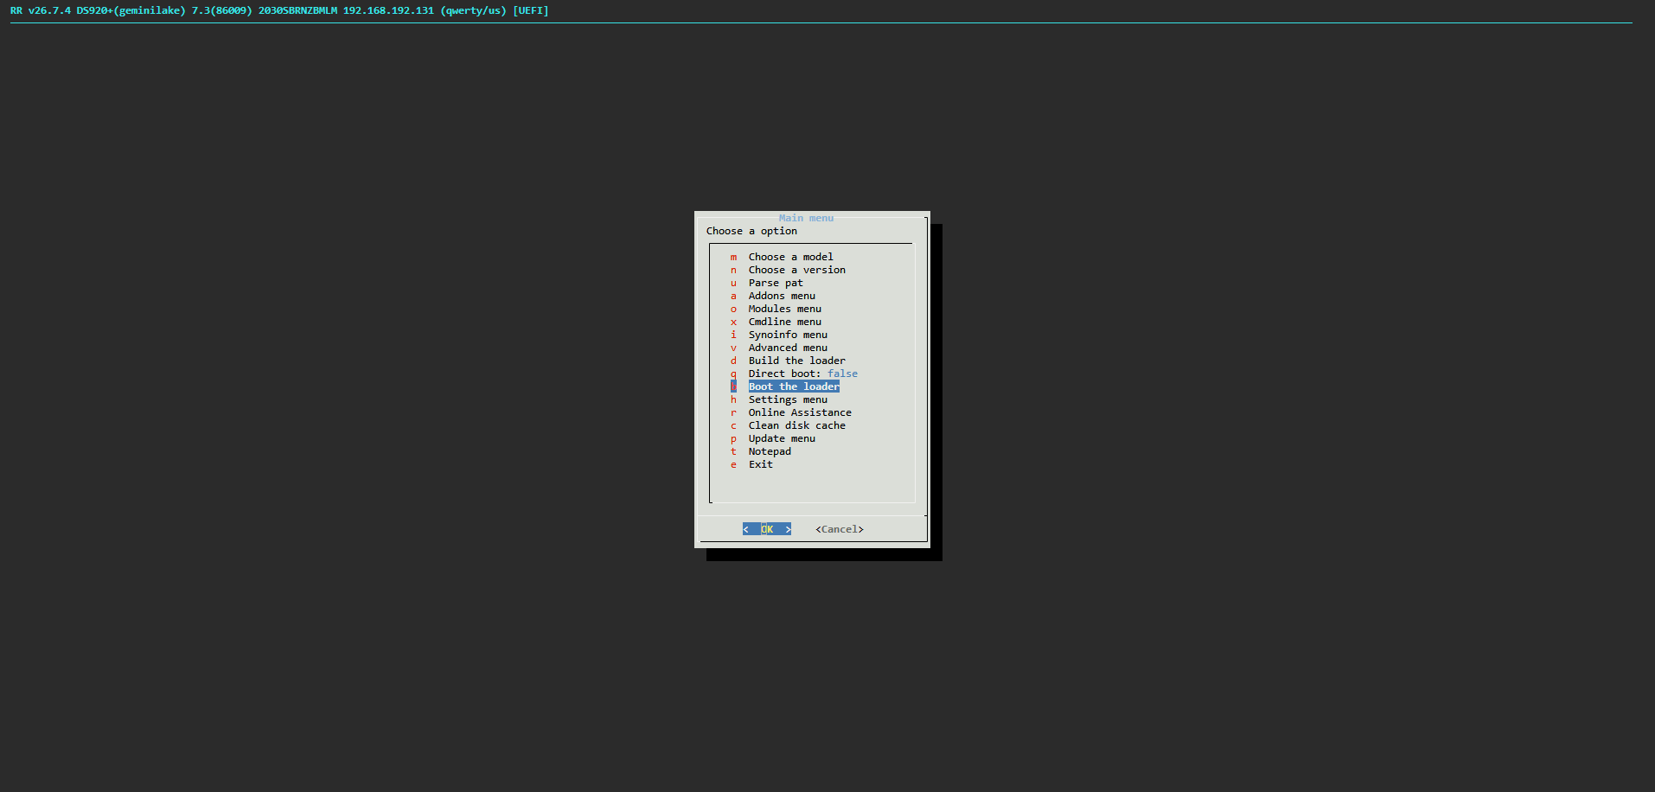Select the Choose a version option
Screen dimensions: 1655x792
click(796, 270)
